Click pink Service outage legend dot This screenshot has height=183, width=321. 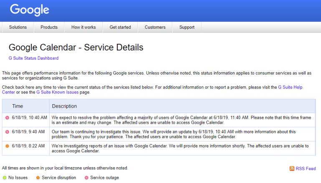coord(86,178)
